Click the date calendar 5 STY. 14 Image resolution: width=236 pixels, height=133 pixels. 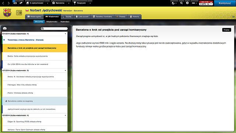pyautogui.click(x=206, y=3)
